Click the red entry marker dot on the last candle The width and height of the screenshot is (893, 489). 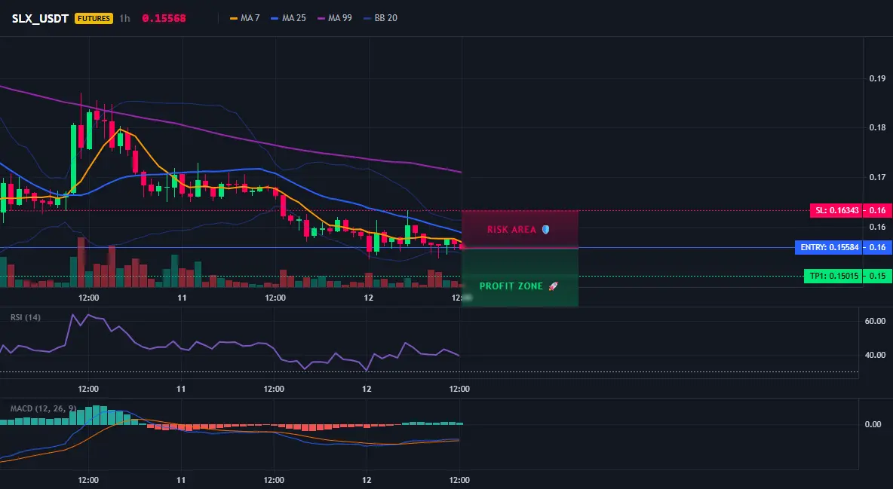(462, 247)
